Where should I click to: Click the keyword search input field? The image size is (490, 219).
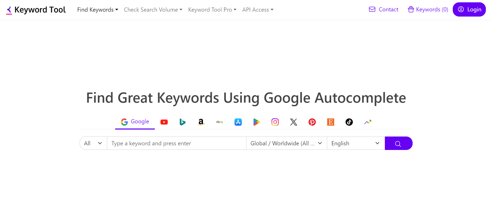[x=177, y=143]
